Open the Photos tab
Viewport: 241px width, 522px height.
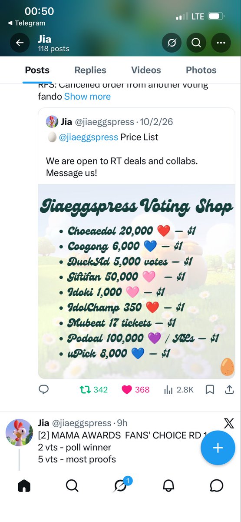(x=201, y=70)
